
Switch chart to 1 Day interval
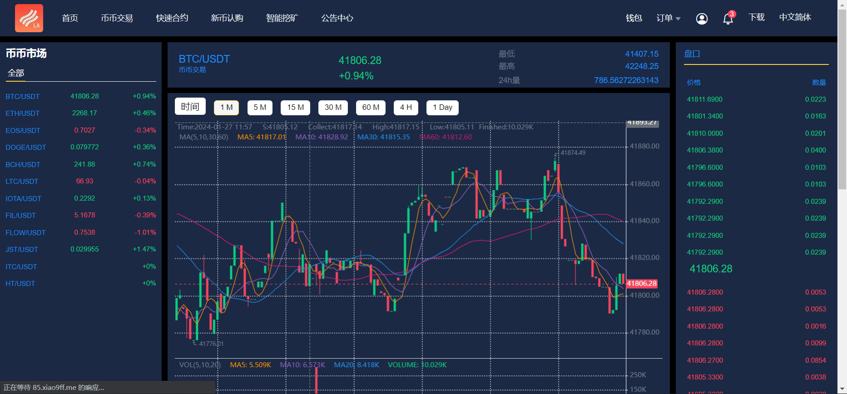[443, 108]
